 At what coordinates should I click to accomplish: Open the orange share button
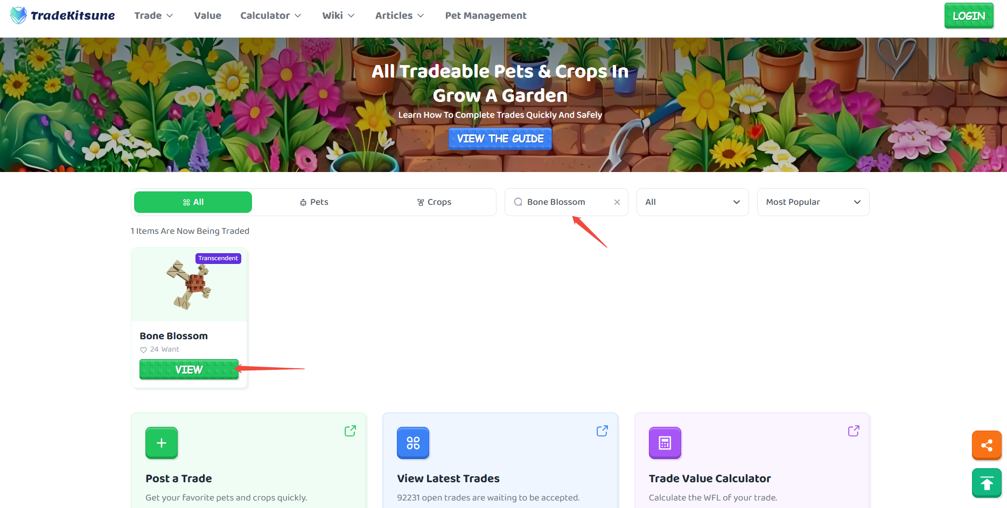click(x=987, y=445)
